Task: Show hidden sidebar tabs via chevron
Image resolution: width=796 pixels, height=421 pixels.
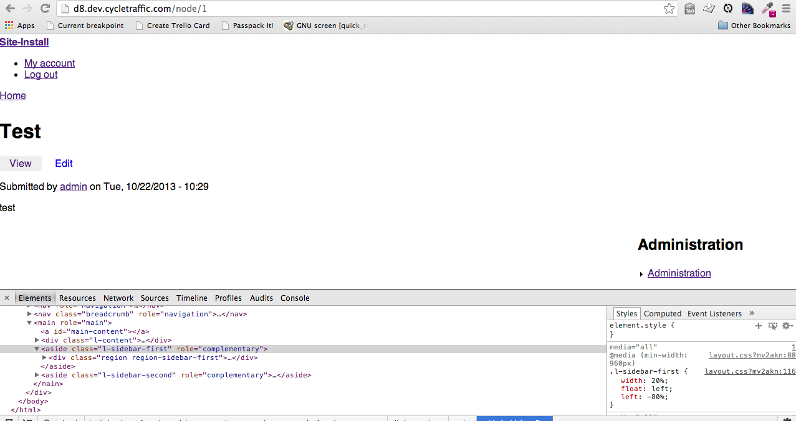Action: 751,313
